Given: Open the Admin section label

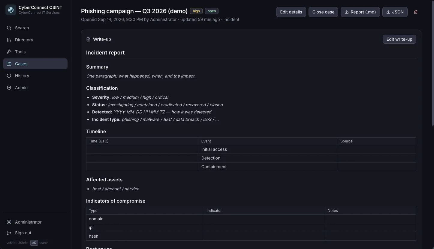Looking at the screenshot, I should (x=21, y=88).
